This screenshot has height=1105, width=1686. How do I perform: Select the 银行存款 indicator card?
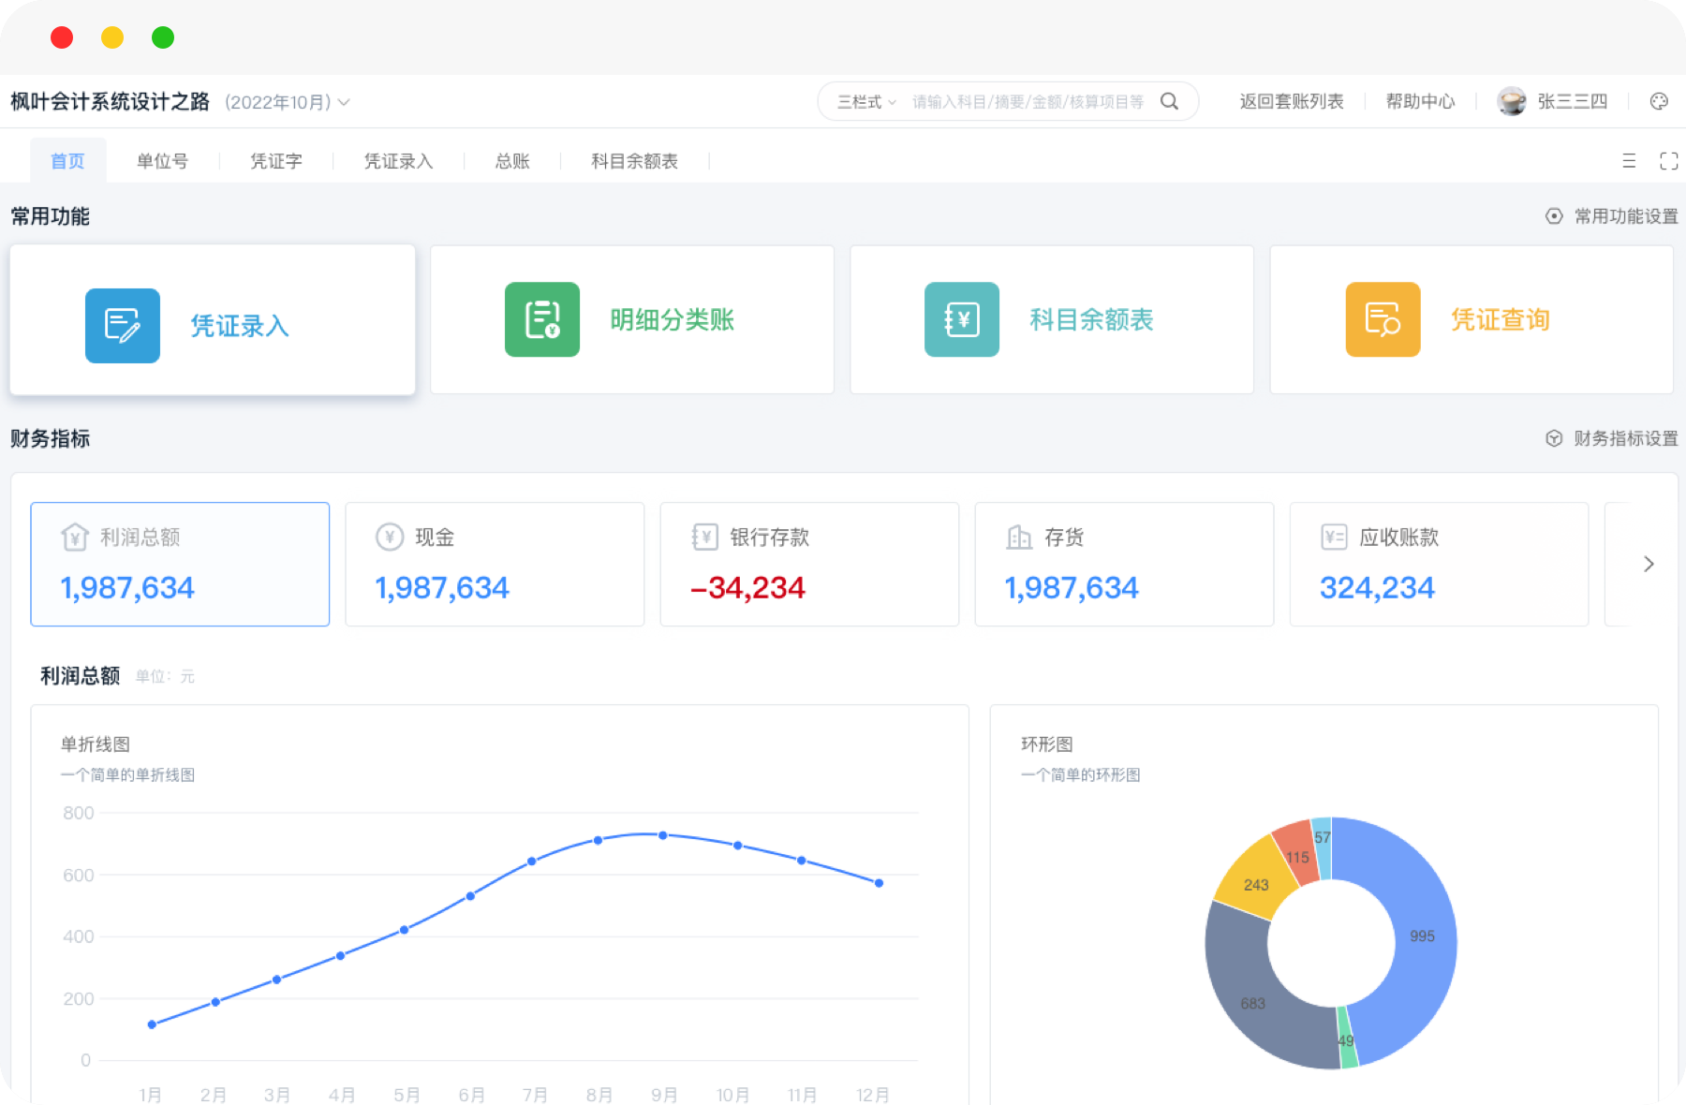[809, 564]
